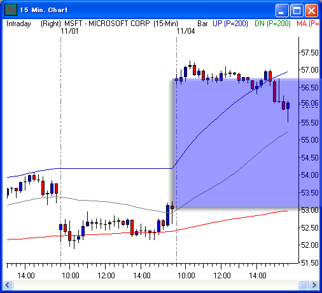Viewport: 322px width, 293px height.
Task: Click the 55.50 price axis label
Action: coord(310,122)
